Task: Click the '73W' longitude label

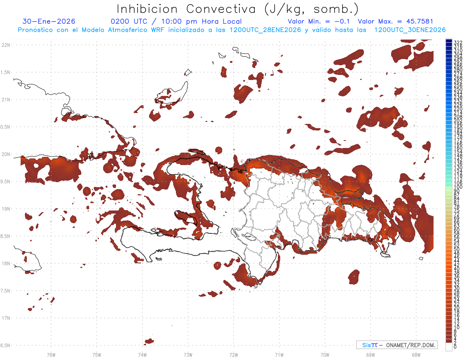Action: click(x=188, y=355)
